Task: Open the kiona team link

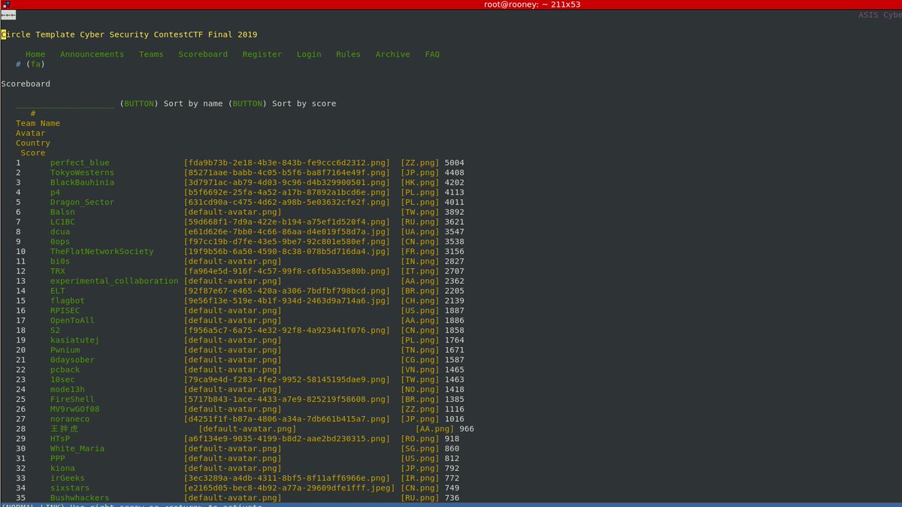Action: point(62,468)
